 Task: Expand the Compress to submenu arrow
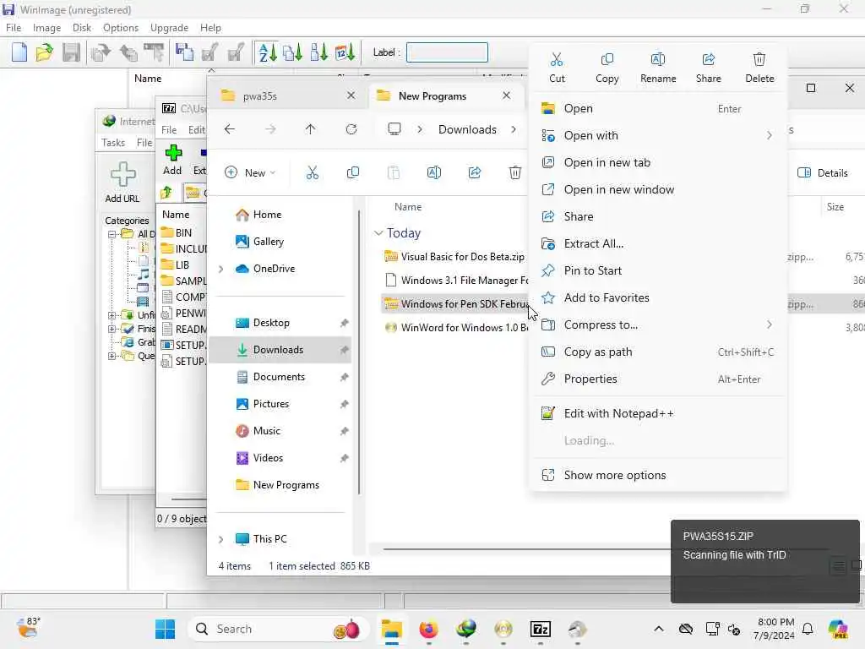pos(769,324)
